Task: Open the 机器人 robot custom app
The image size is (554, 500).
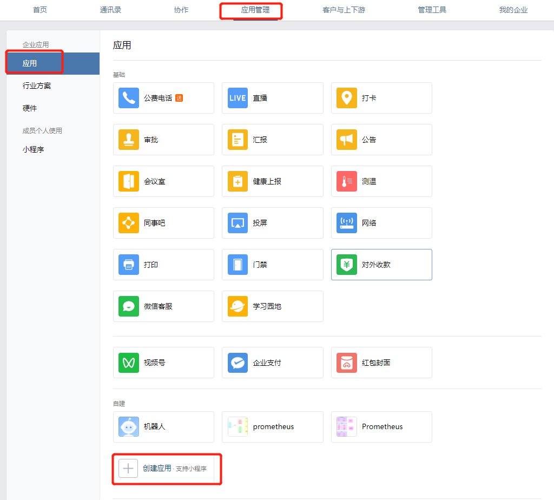Action: [x=163, y=427]
